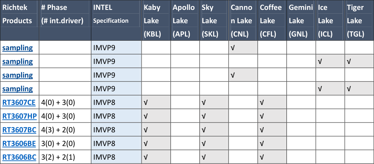The height and width of the screenshot is (164, 374).
Task: Select the Tiger Lake (TGL) column header
Action: [360, 20]
